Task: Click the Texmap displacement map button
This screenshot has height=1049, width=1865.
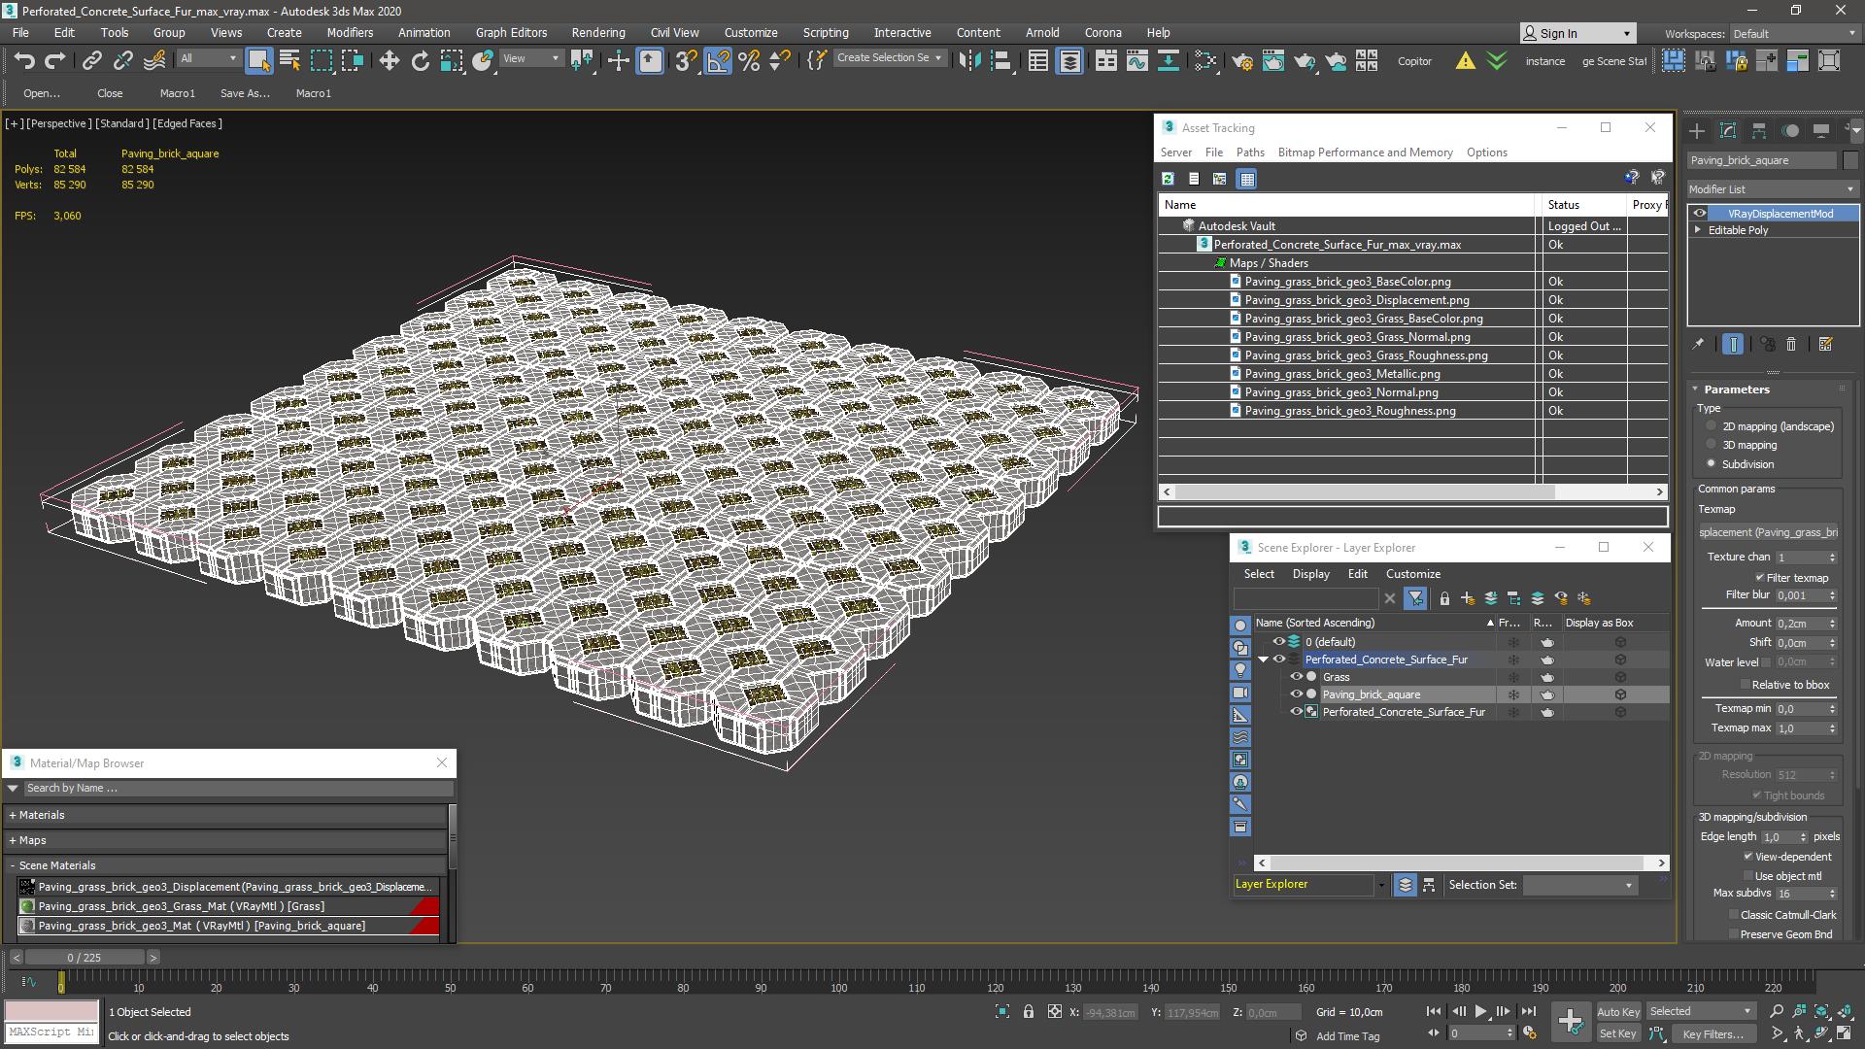Action: pyautogui.click(x=1768, y=532)
